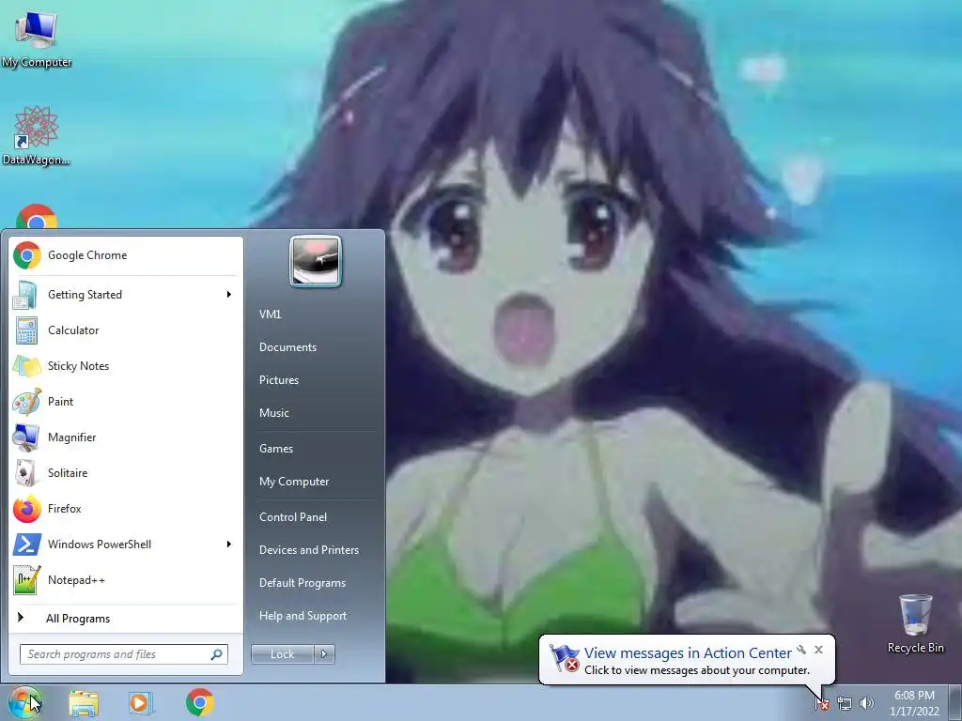
Task: Open Help and Support
Action: [303, 616]
